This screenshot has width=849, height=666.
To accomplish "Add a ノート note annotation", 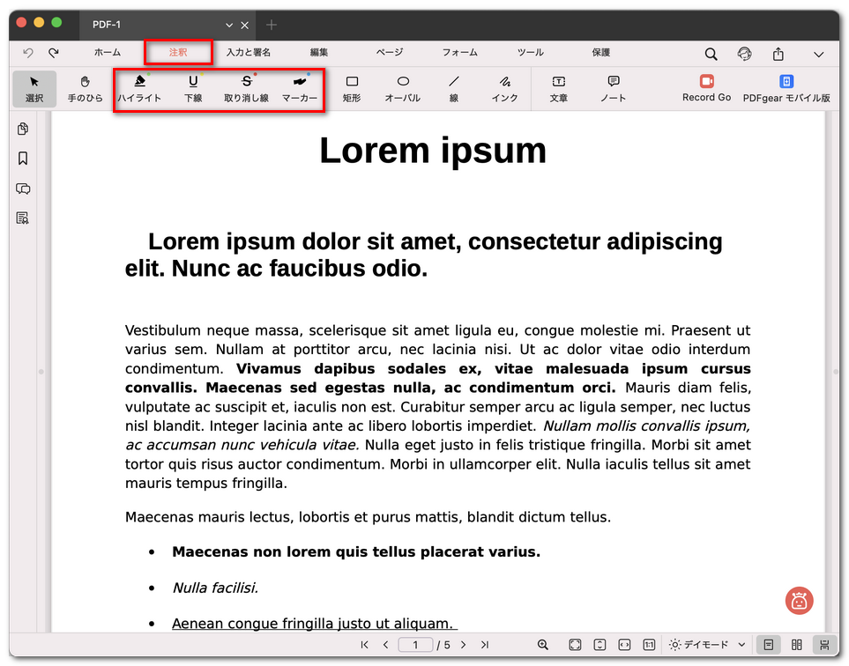I will [613, 88].
